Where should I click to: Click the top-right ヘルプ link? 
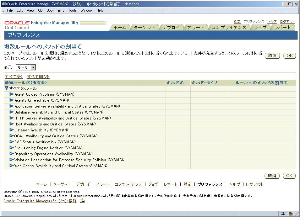[272, 22]
